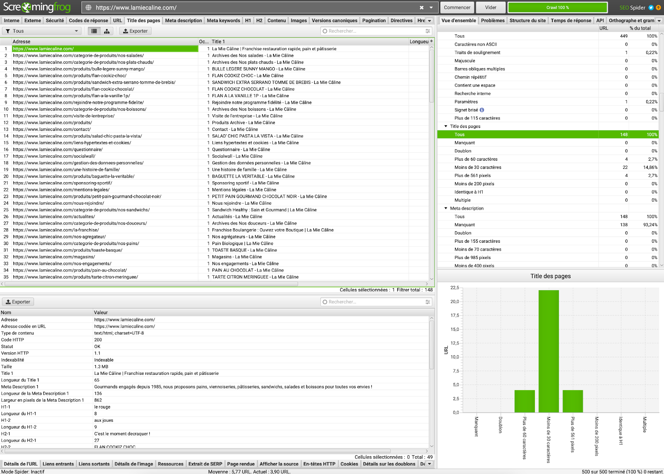This screenshot has width=664, height=474.
Task: Focus the upper Rechercher search field
Action: pyautogui.click(x=376, y=31)
